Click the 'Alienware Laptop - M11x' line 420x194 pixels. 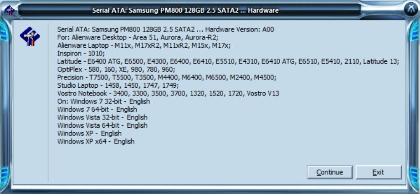click(144, 45)
